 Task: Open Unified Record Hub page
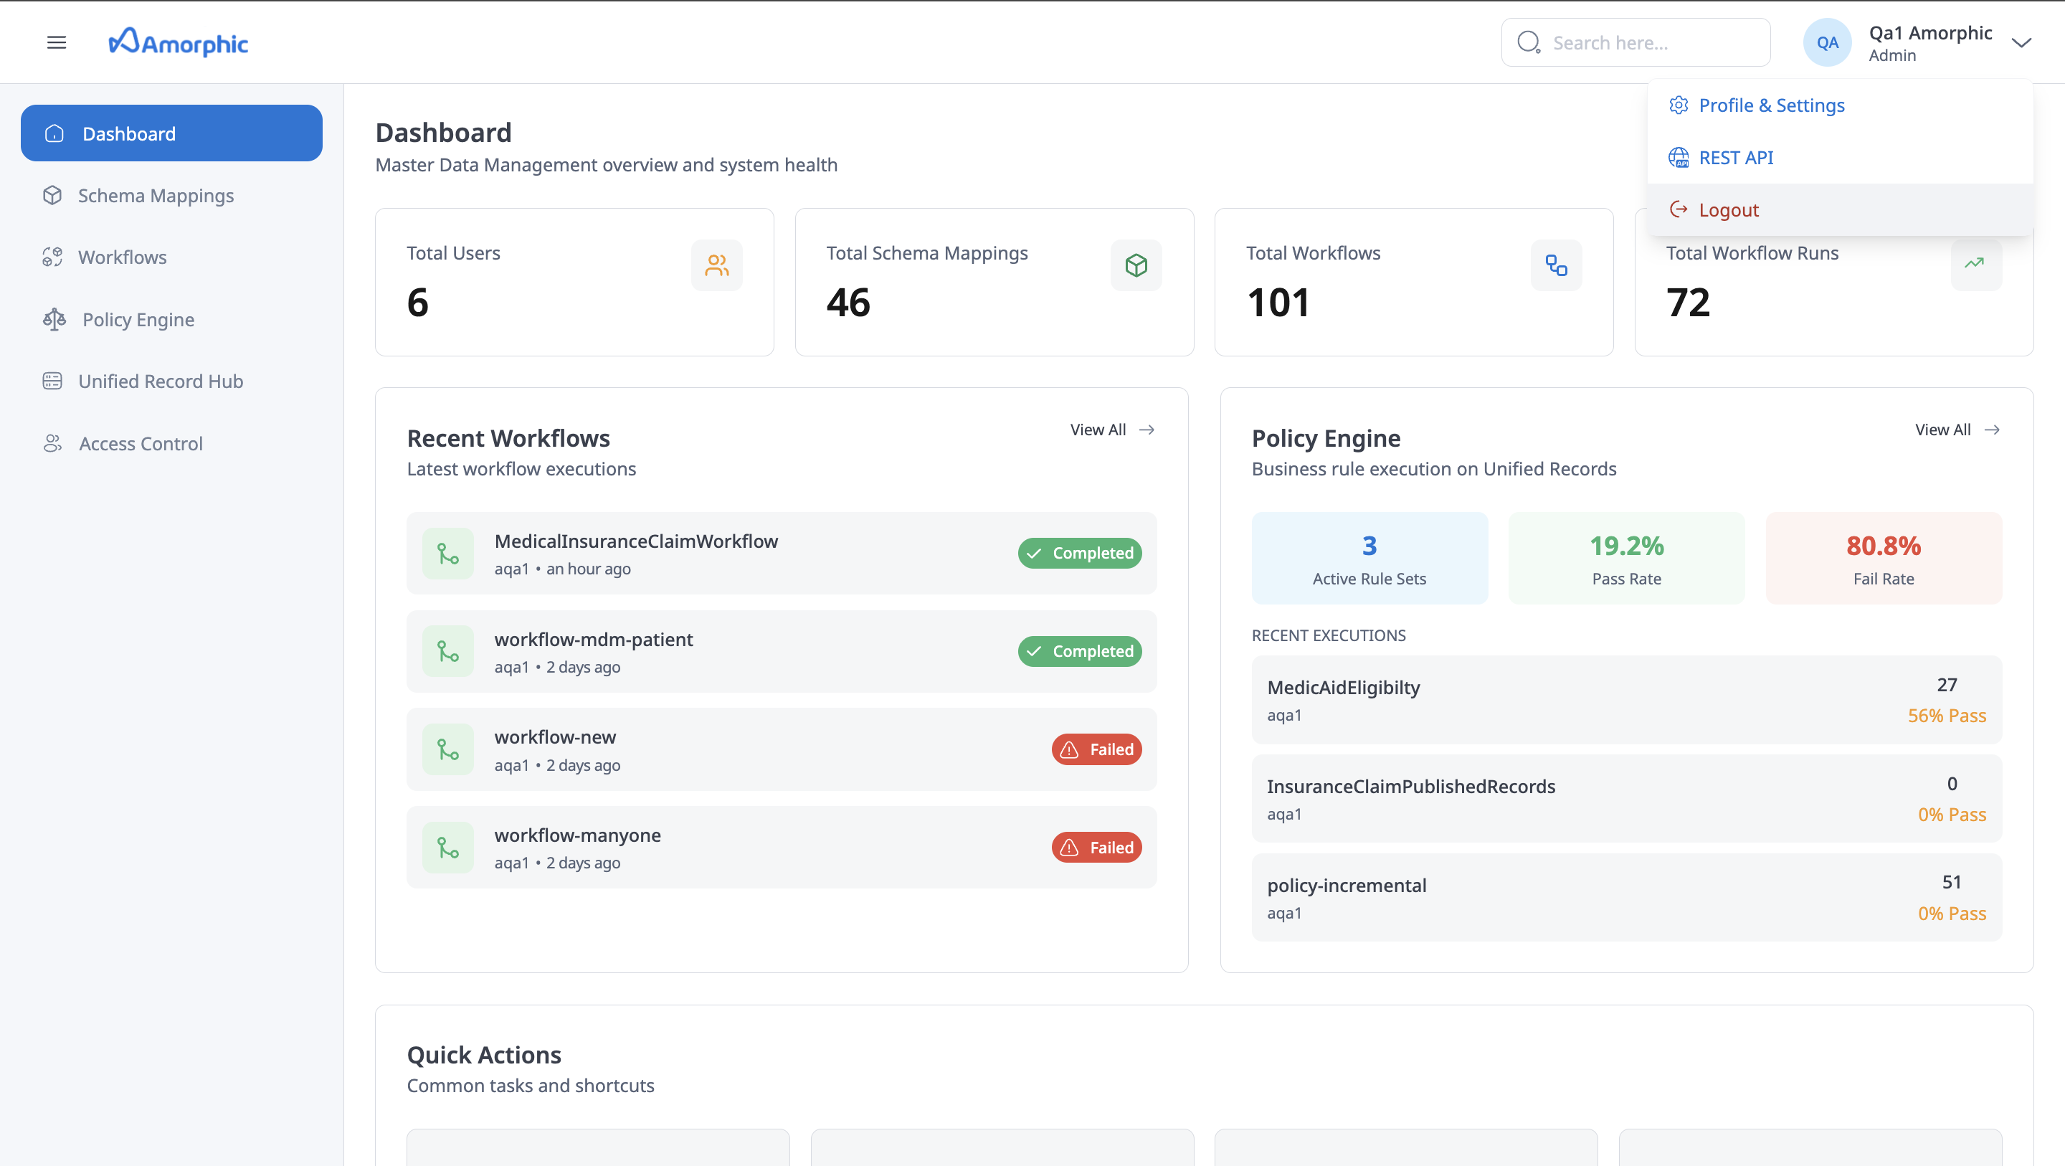[161, 381]
